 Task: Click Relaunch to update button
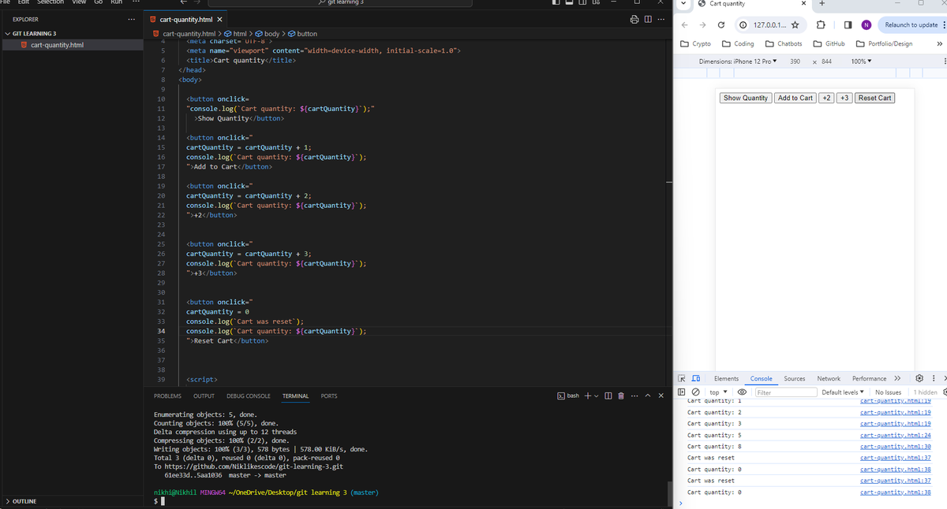(911, 25)
